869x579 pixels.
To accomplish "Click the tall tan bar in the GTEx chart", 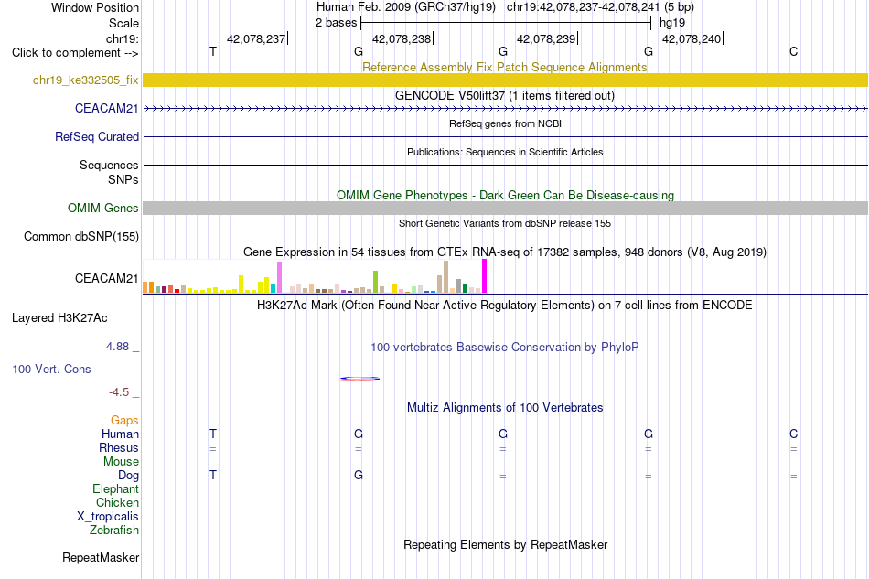I will 446,276.
